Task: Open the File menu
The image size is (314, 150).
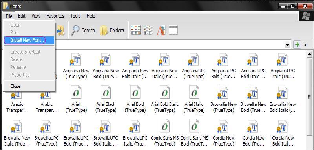Action: (9, 16)
